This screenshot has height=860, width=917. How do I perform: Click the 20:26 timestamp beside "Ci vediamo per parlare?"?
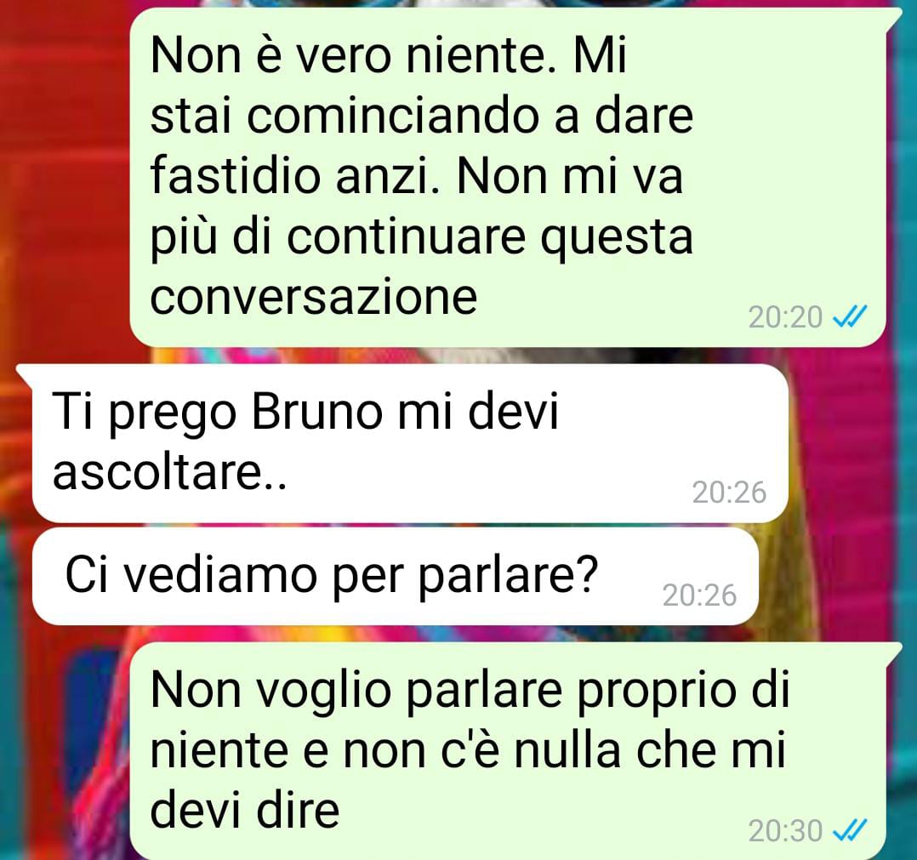pyautogui.click(x=699, y=595)
